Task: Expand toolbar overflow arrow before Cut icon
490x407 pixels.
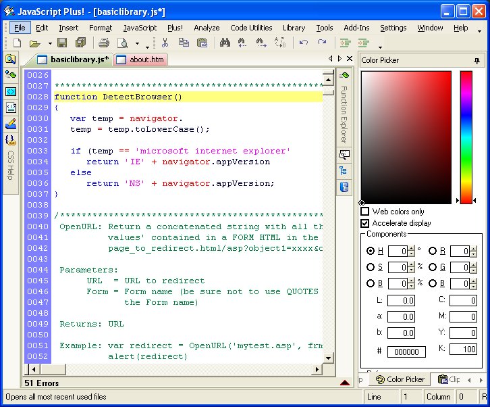Action: [148, 47]
